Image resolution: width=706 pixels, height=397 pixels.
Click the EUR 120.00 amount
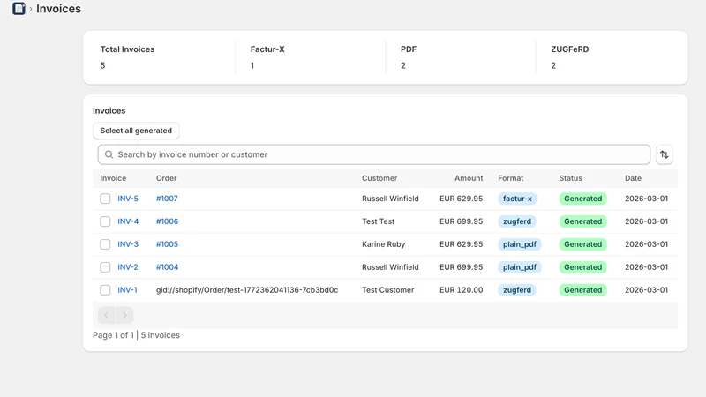pos(462,290)
